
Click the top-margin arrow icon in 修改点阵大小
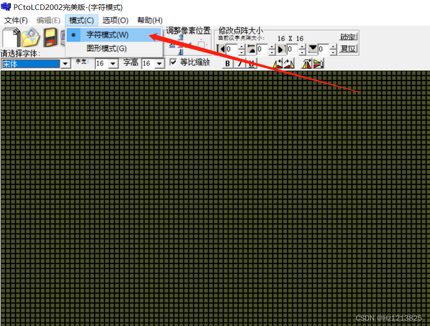click(x=251, y=49)
